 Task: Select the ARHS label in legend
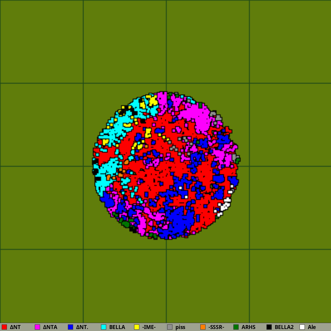[249, 327]
